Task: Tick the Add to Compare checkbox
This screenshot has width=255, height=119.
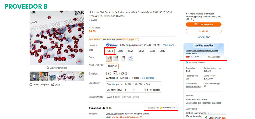Action: [x=31, y=85]
